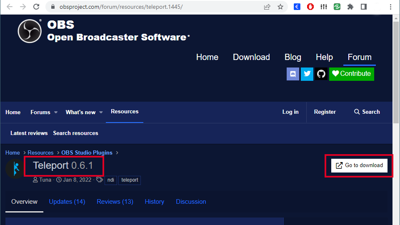This screenshot has height=225, width=400.
Task: Open the red shield extension icon
Action: pos(310,7)
